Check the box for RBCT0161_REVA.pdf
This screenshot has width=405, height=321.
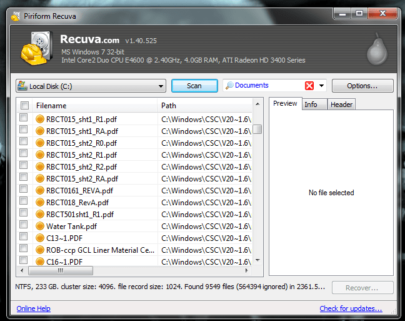pos(24,189)
